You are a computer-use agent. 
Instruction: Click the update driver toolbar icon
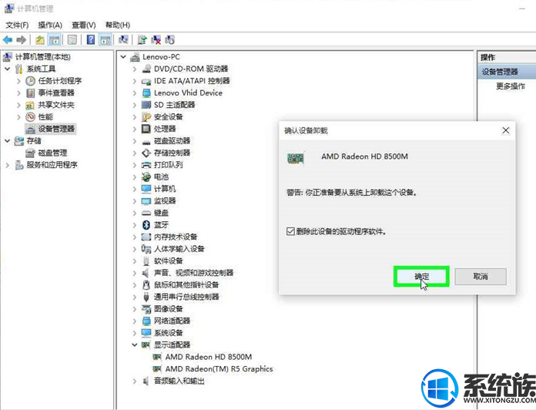pyautogui.click(x=142, y=40)
